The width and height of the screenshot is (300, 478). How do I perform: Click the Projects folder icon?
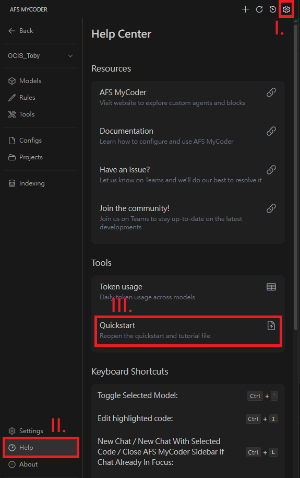[x=12, y=157]
